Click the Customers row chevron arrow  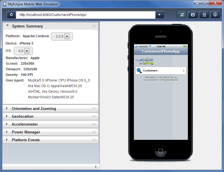(184, 71)
